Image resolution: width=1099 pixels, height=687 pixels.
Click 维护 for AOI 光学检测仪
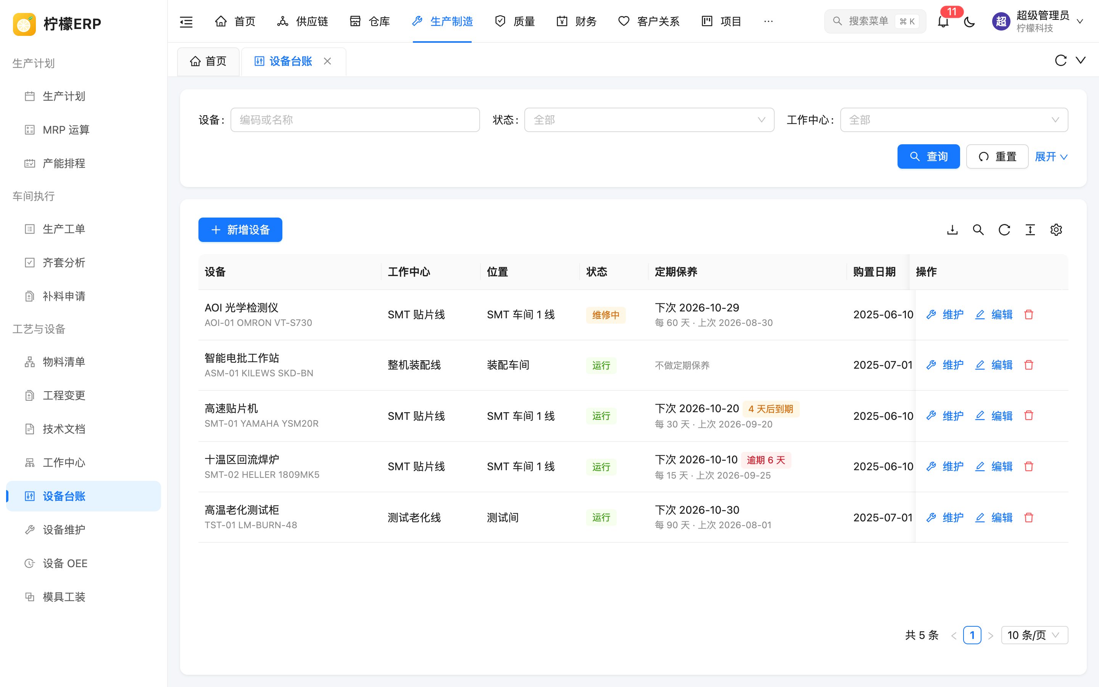coord(944,314)
